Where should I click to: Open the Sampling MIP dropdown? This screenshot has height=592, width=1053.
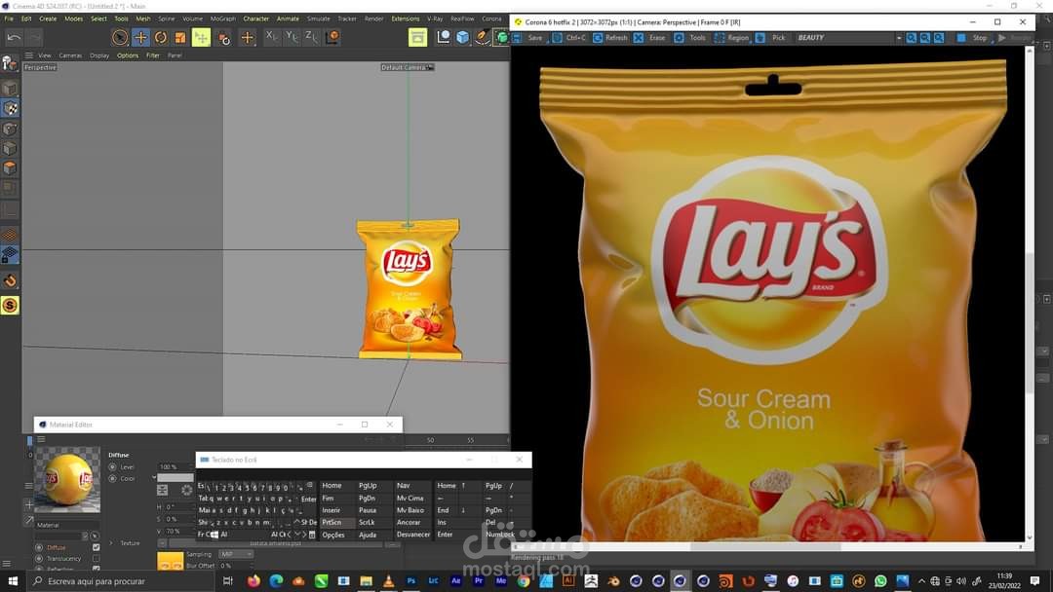236,554
